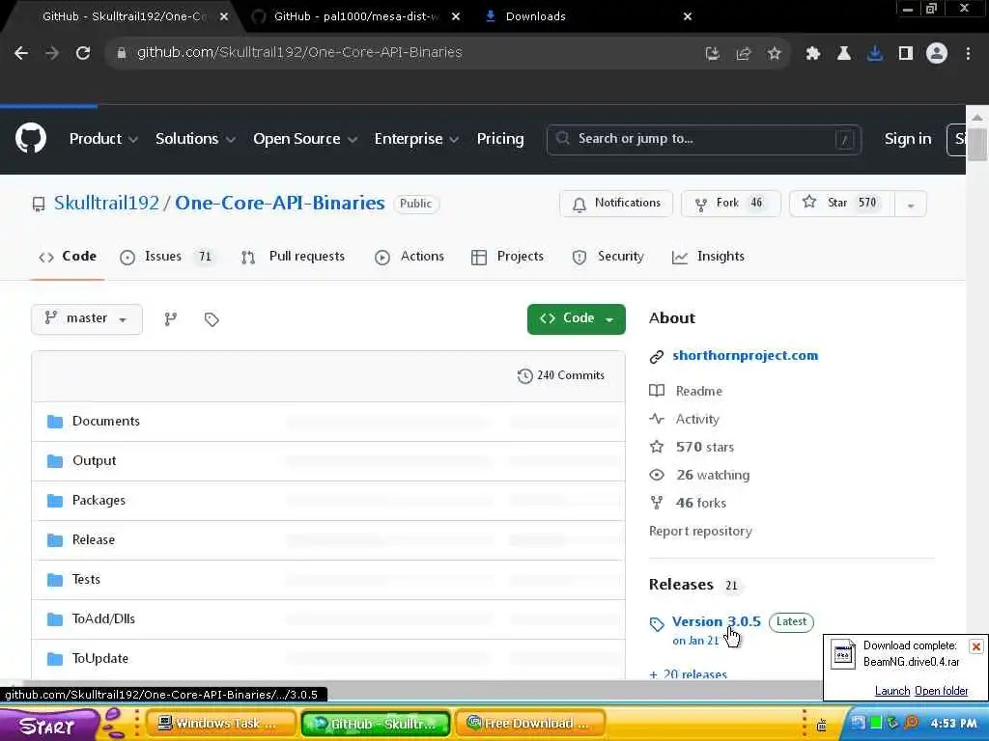Switch to Windows Task taskbar item
Image resolution: width=989 pixels, height=741 pixels.
pos(219,724)
